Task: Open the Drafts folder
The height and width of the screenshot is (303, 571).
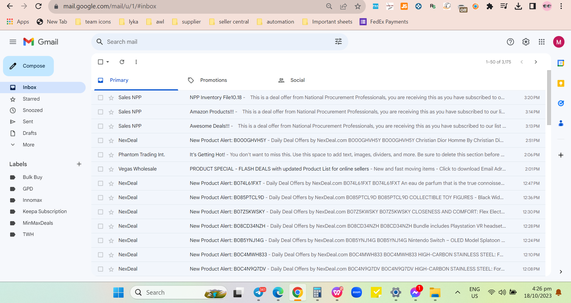Action: click(43, 133)
